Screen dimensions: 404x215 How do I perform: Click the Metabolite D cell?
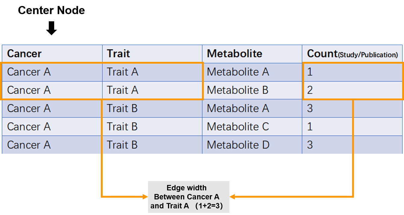coord(252,145)
